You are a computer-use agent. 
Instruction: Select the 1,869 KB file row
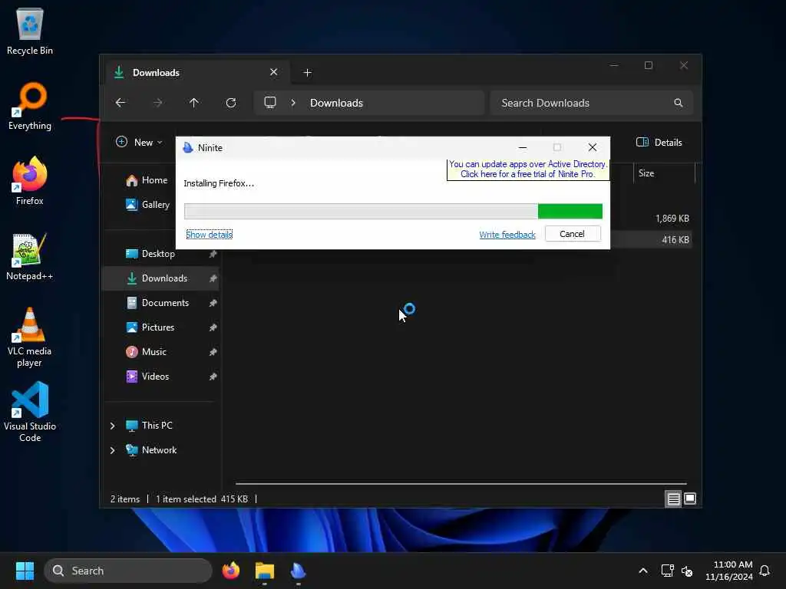652,219
